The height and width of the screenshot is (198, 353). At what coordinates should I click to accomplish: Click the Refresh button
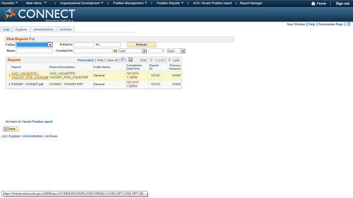pos(141,45)
